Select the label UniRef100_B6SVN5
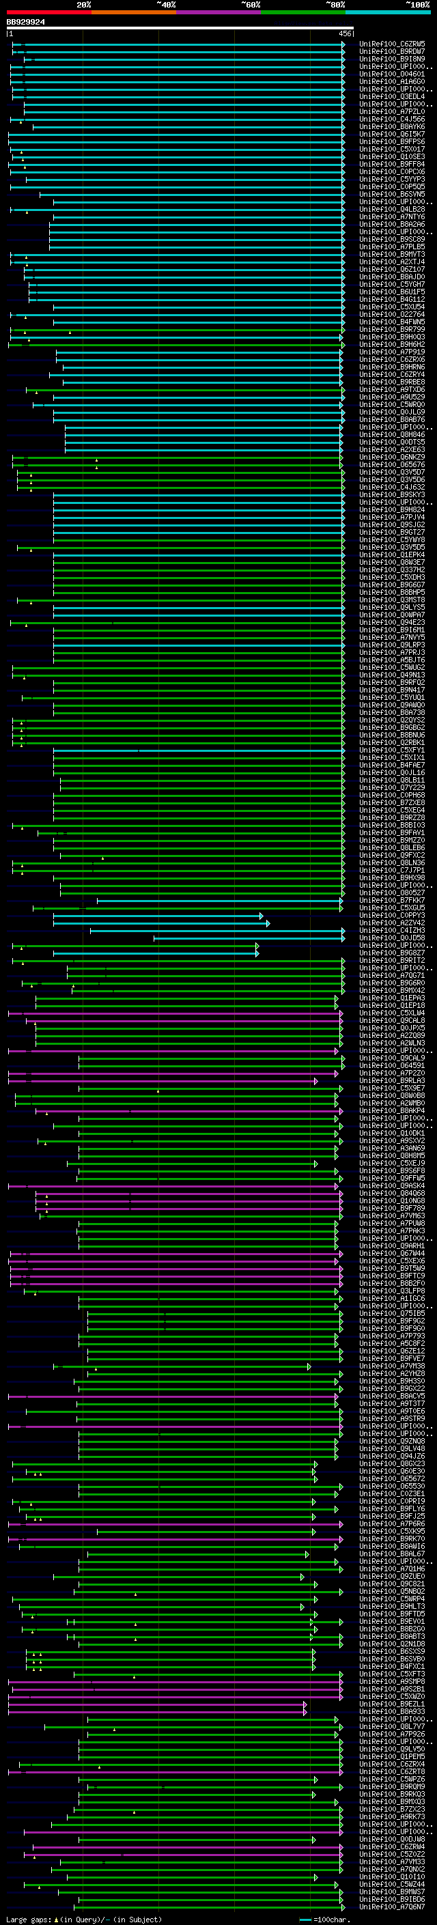This screenshot has height=1925, width=437. point(392,195)
